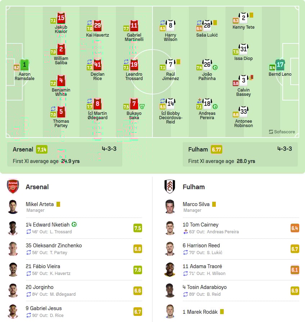Viewport: 305px width, 322px height.
Task: Click the Arsenal club crest
Action: click(x=13, y=187)
